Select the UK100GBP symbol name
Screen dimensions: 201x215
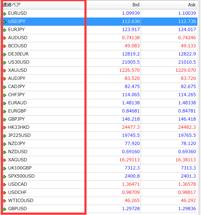click(20, 168)
